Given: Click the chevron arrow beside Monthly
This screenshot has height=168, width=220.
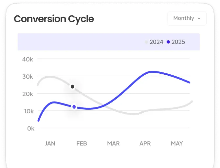Looking at the screenshot, I should coord(199,19).
